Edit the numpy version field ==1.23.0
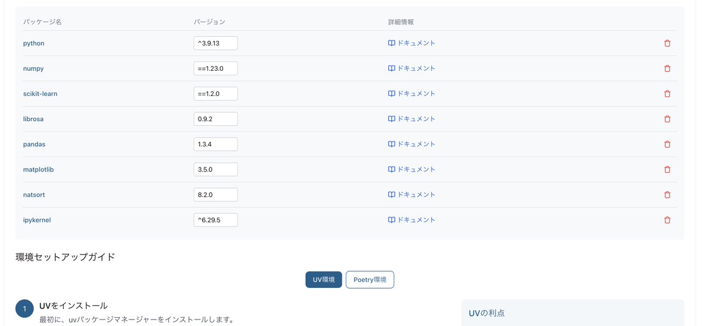Screen dimensions: 703x326 coord(216,68)
